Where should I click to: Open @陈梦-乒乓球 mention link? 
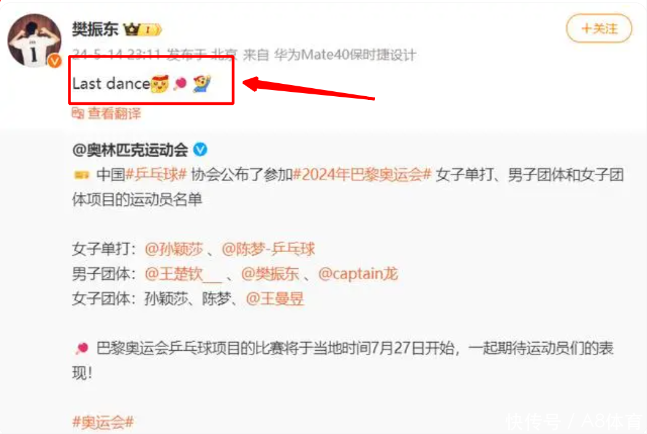(268, 249)
